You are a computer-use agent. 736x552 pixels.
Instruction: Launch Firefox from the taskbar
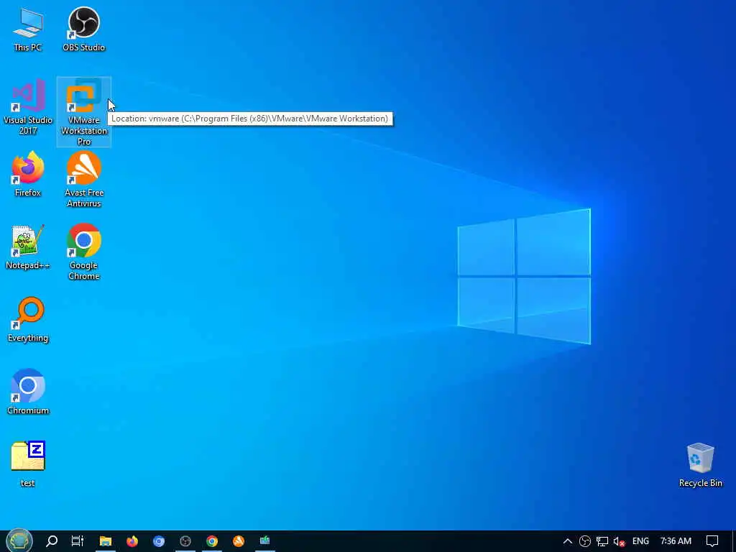[132, 541]
